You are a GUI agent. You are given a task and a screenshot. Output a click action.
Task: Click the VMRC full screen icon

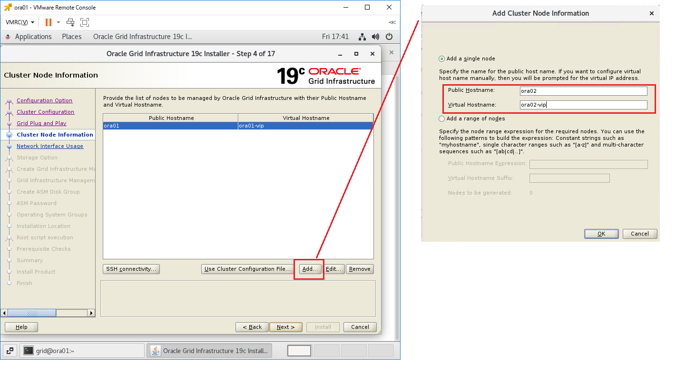coord(85,22)
